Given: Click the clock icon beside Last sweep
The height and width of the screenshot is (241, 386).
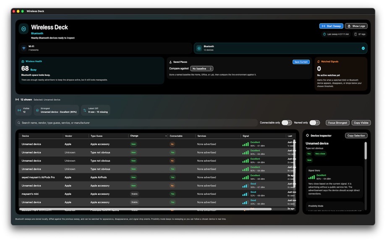Looking at the screenshot, I should click(324, 34).
